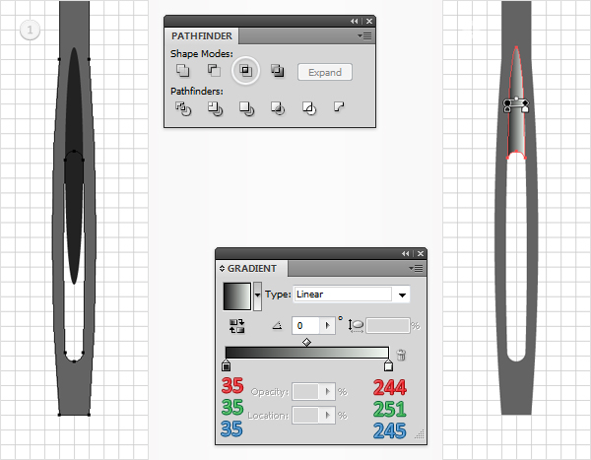Image resolution: width=591 pixels, height=460 pixels.
Task: Select the dark left gradient stop
Action: (227, 365)
